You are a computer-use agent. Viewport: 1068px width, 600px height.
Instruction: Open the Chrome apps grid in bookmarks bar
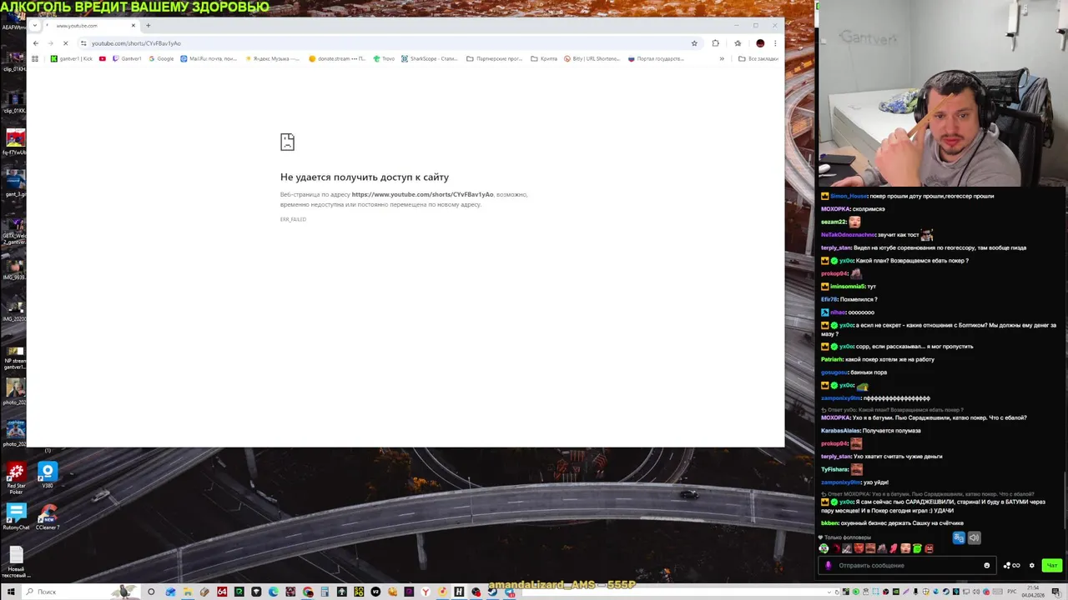tap(35, 58)
